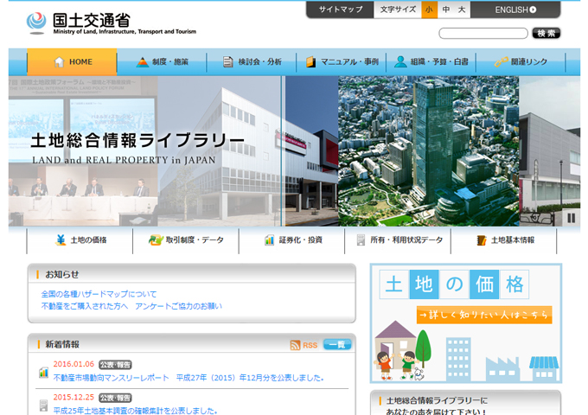Open the HOME navigation tab
This screenshot has width=588, height=415.
pos(72,62)
